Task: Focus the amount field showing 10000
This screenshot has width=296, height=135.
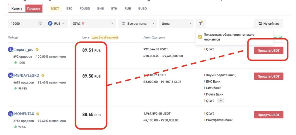Action: point(23,24)
